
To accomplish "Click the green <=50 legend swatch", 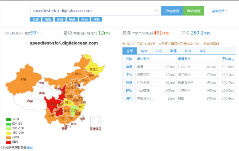I will pos(8,119).
